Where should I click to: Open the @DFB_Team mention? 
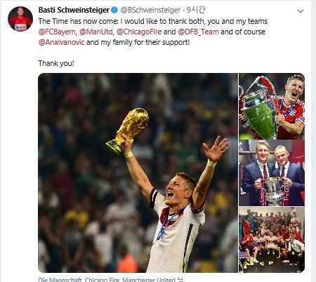tap(198, 32)
